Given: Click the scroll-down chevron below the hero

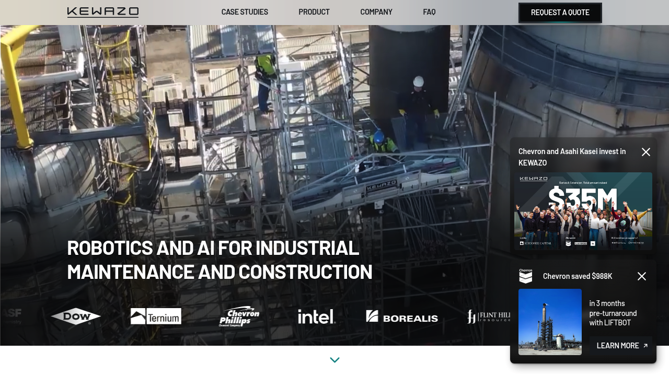Looking at the screenshot, I should point(335,360).
